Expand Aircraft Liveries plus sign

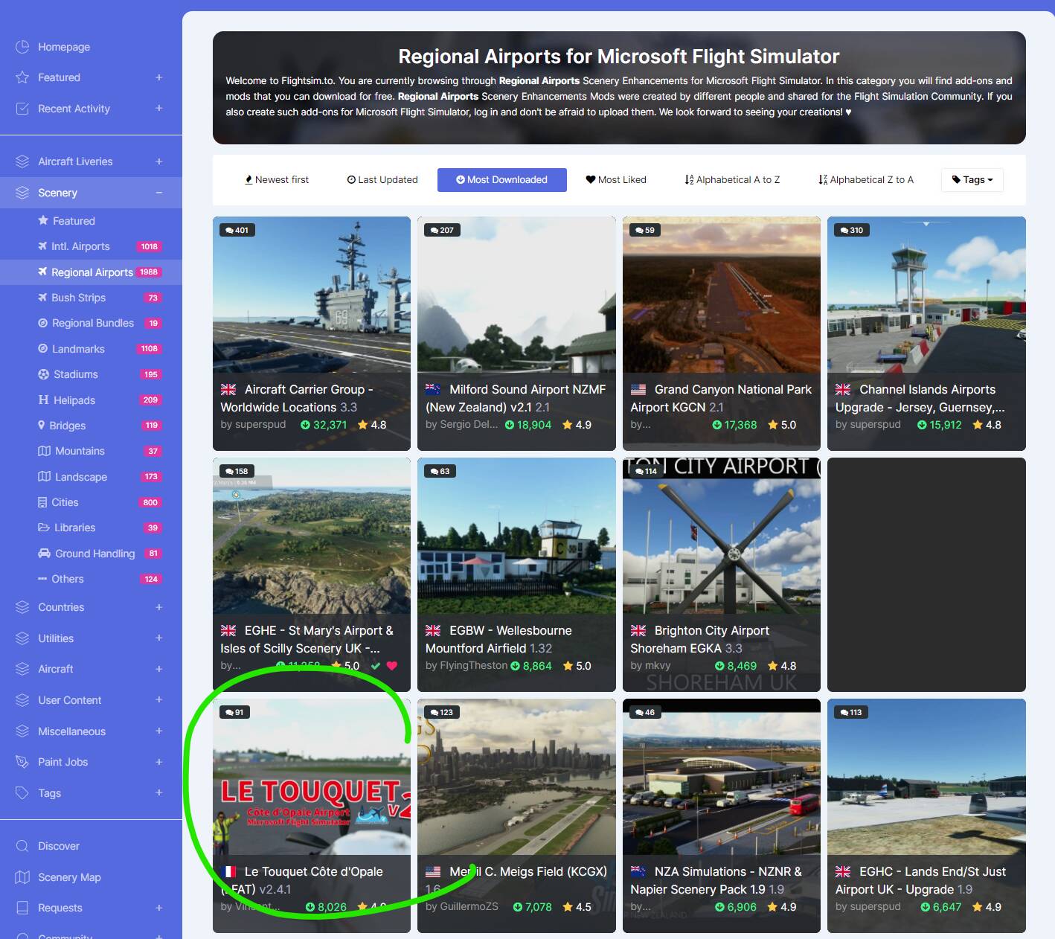click(x=158, y=161)
